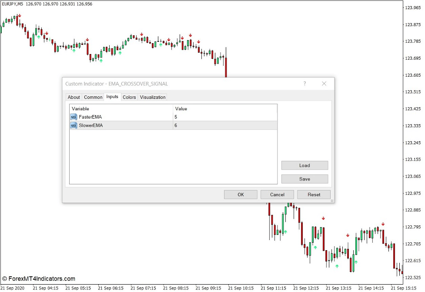Save the current indicator settings

(x=305, y=179)
